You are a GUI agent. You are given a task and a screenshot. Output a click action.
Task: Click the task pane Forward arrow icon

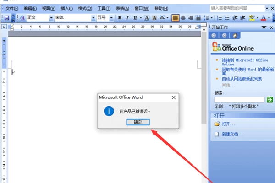tap(224, 36)
